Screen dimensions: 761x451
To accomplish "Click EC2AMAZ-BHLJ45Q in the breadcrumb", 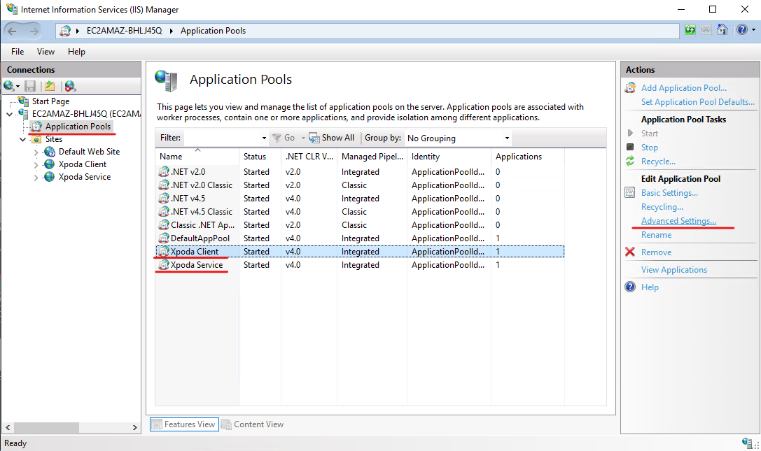I will 124,31.
